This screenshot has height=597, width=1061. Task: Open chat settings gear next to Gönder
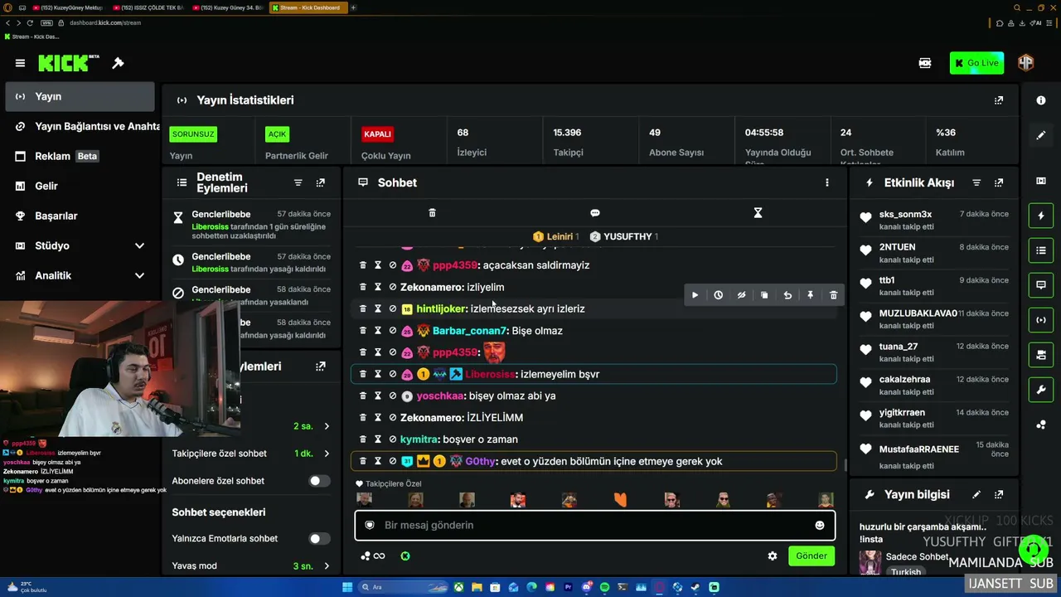coord(773,556)
